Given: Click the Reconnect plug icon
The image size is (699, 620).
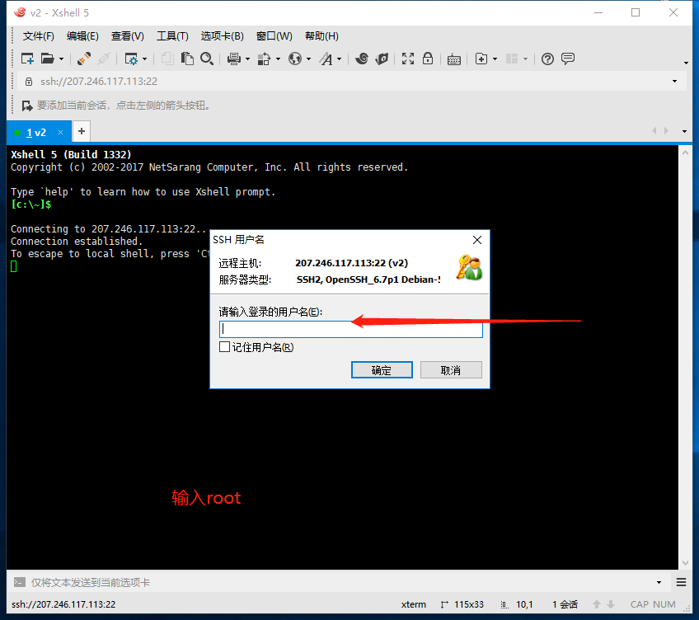Looking at the screenshot, I should [83, 59].
